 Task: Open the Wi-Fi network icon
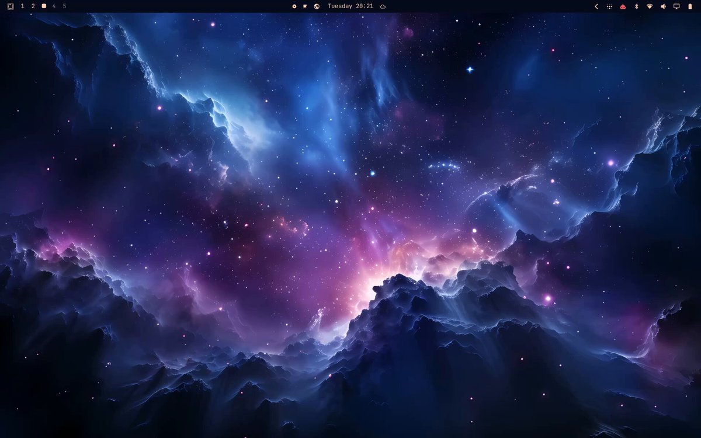pos(650,6)
